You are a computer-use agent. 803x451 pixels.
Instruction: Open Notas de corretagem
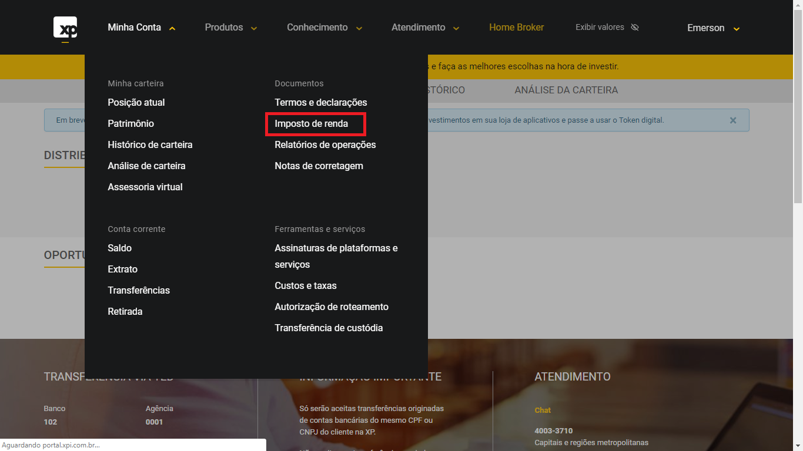319,166
